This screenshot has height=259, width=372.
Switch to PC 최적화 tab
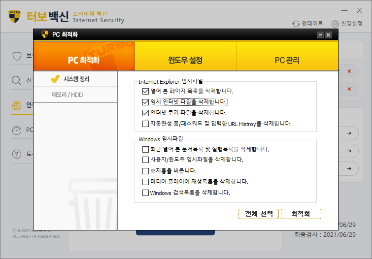[x=84, y=56]
